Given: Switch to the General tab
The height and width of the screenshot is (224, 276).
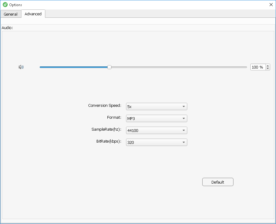Looking at the screenshot, I should coord(11,14).
